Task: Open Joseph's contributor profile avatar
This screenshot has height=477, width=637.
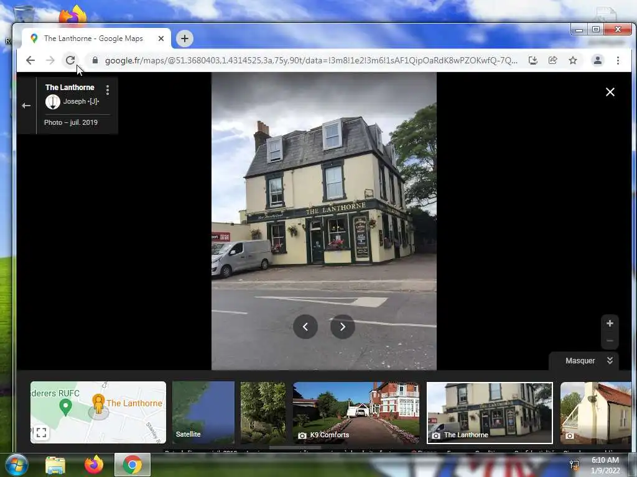Action: click(53, 101)
